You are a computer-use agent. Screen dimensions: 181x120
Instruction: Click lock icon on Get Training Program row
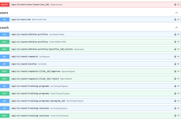pyautogui.click(x=175, y=101)
